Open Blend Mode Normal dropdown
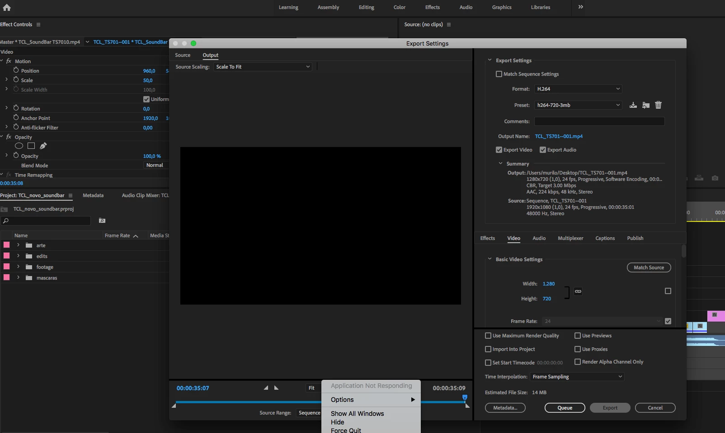Screen dimensions: 725x433 point(155,165)
